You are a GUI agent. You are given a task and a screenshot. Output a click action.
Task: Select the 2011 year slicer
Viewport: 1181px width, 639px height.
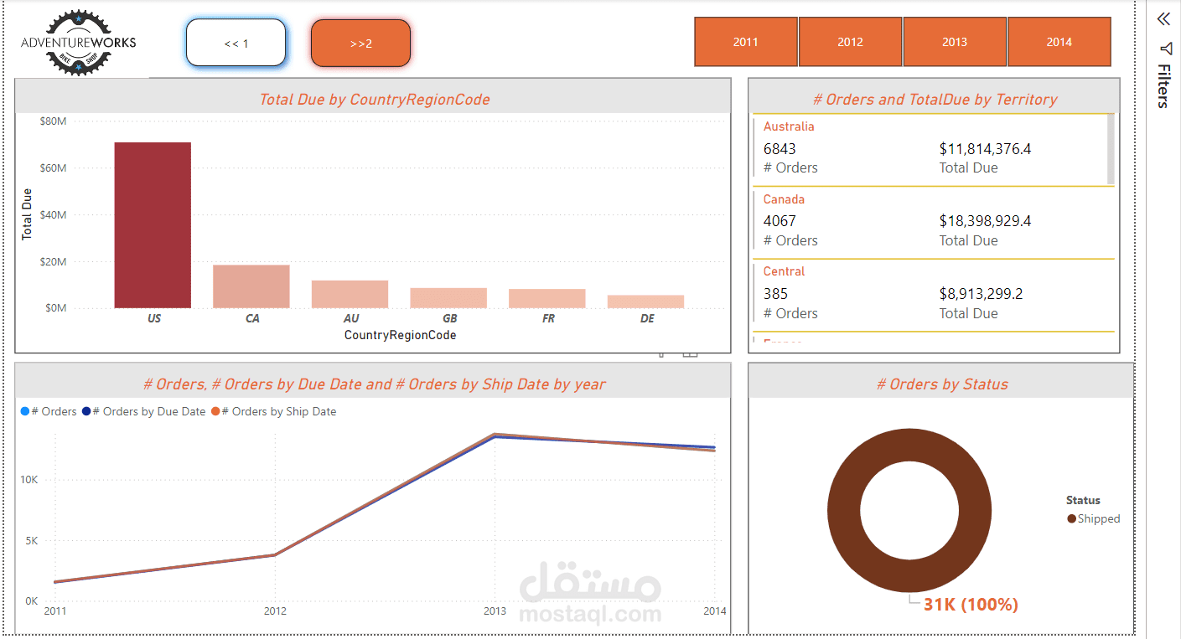pyautogui.click(x=746, y=42)
